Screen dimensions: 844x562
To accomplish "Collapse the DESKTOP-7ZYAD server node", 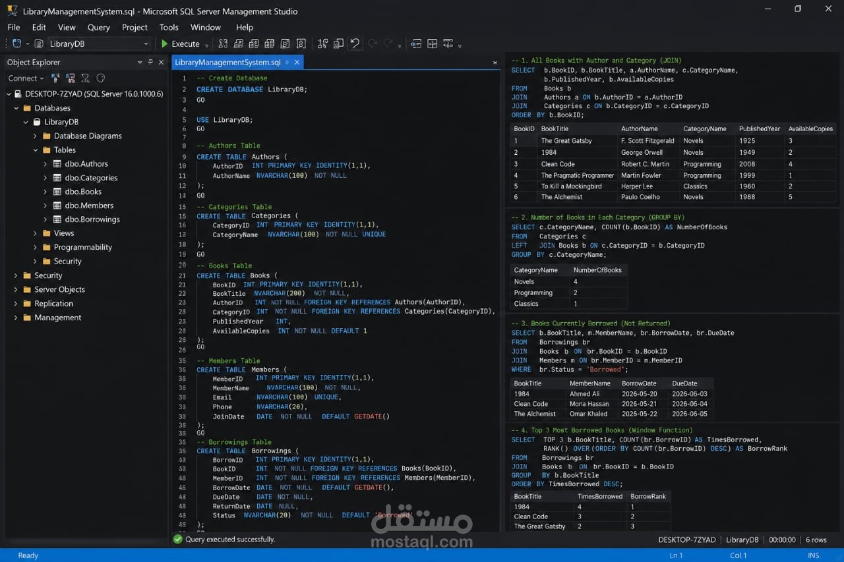I will [x=8, y=94].
